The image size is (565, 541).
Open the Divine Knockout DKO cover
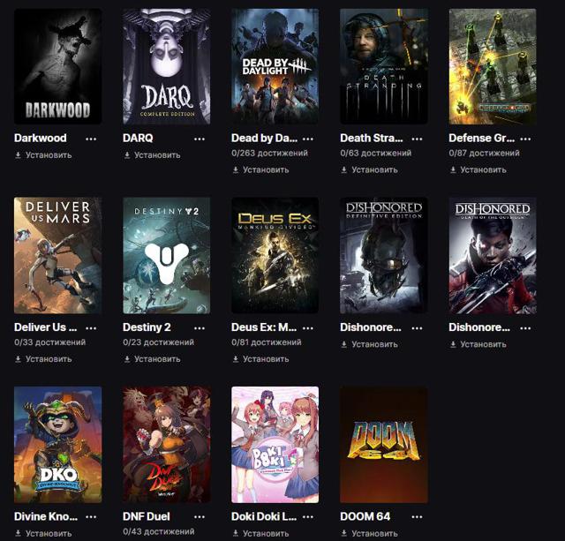pos(57,445)
